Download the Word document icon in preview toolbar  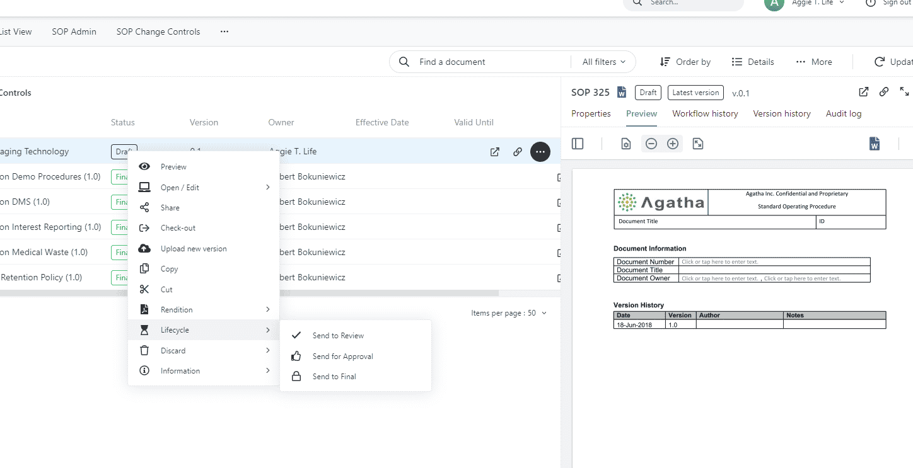(875, 144)
